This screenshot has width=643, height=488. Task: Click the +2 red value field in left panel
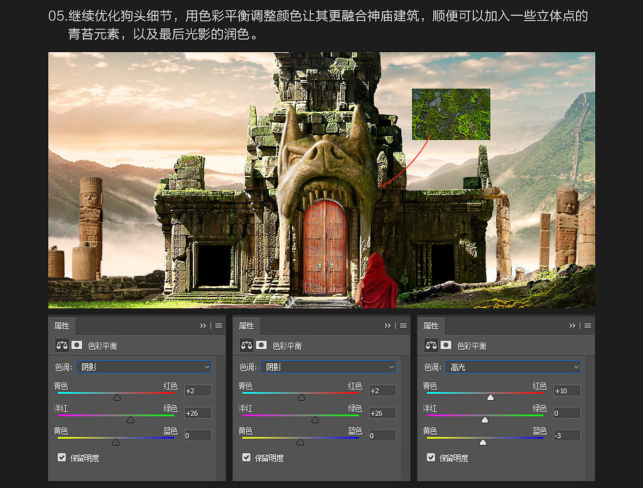tap(198, 391)
